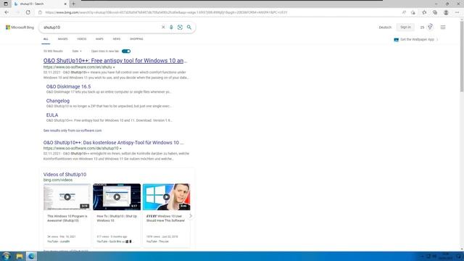Select the ALL search tab

coord(46,39)
